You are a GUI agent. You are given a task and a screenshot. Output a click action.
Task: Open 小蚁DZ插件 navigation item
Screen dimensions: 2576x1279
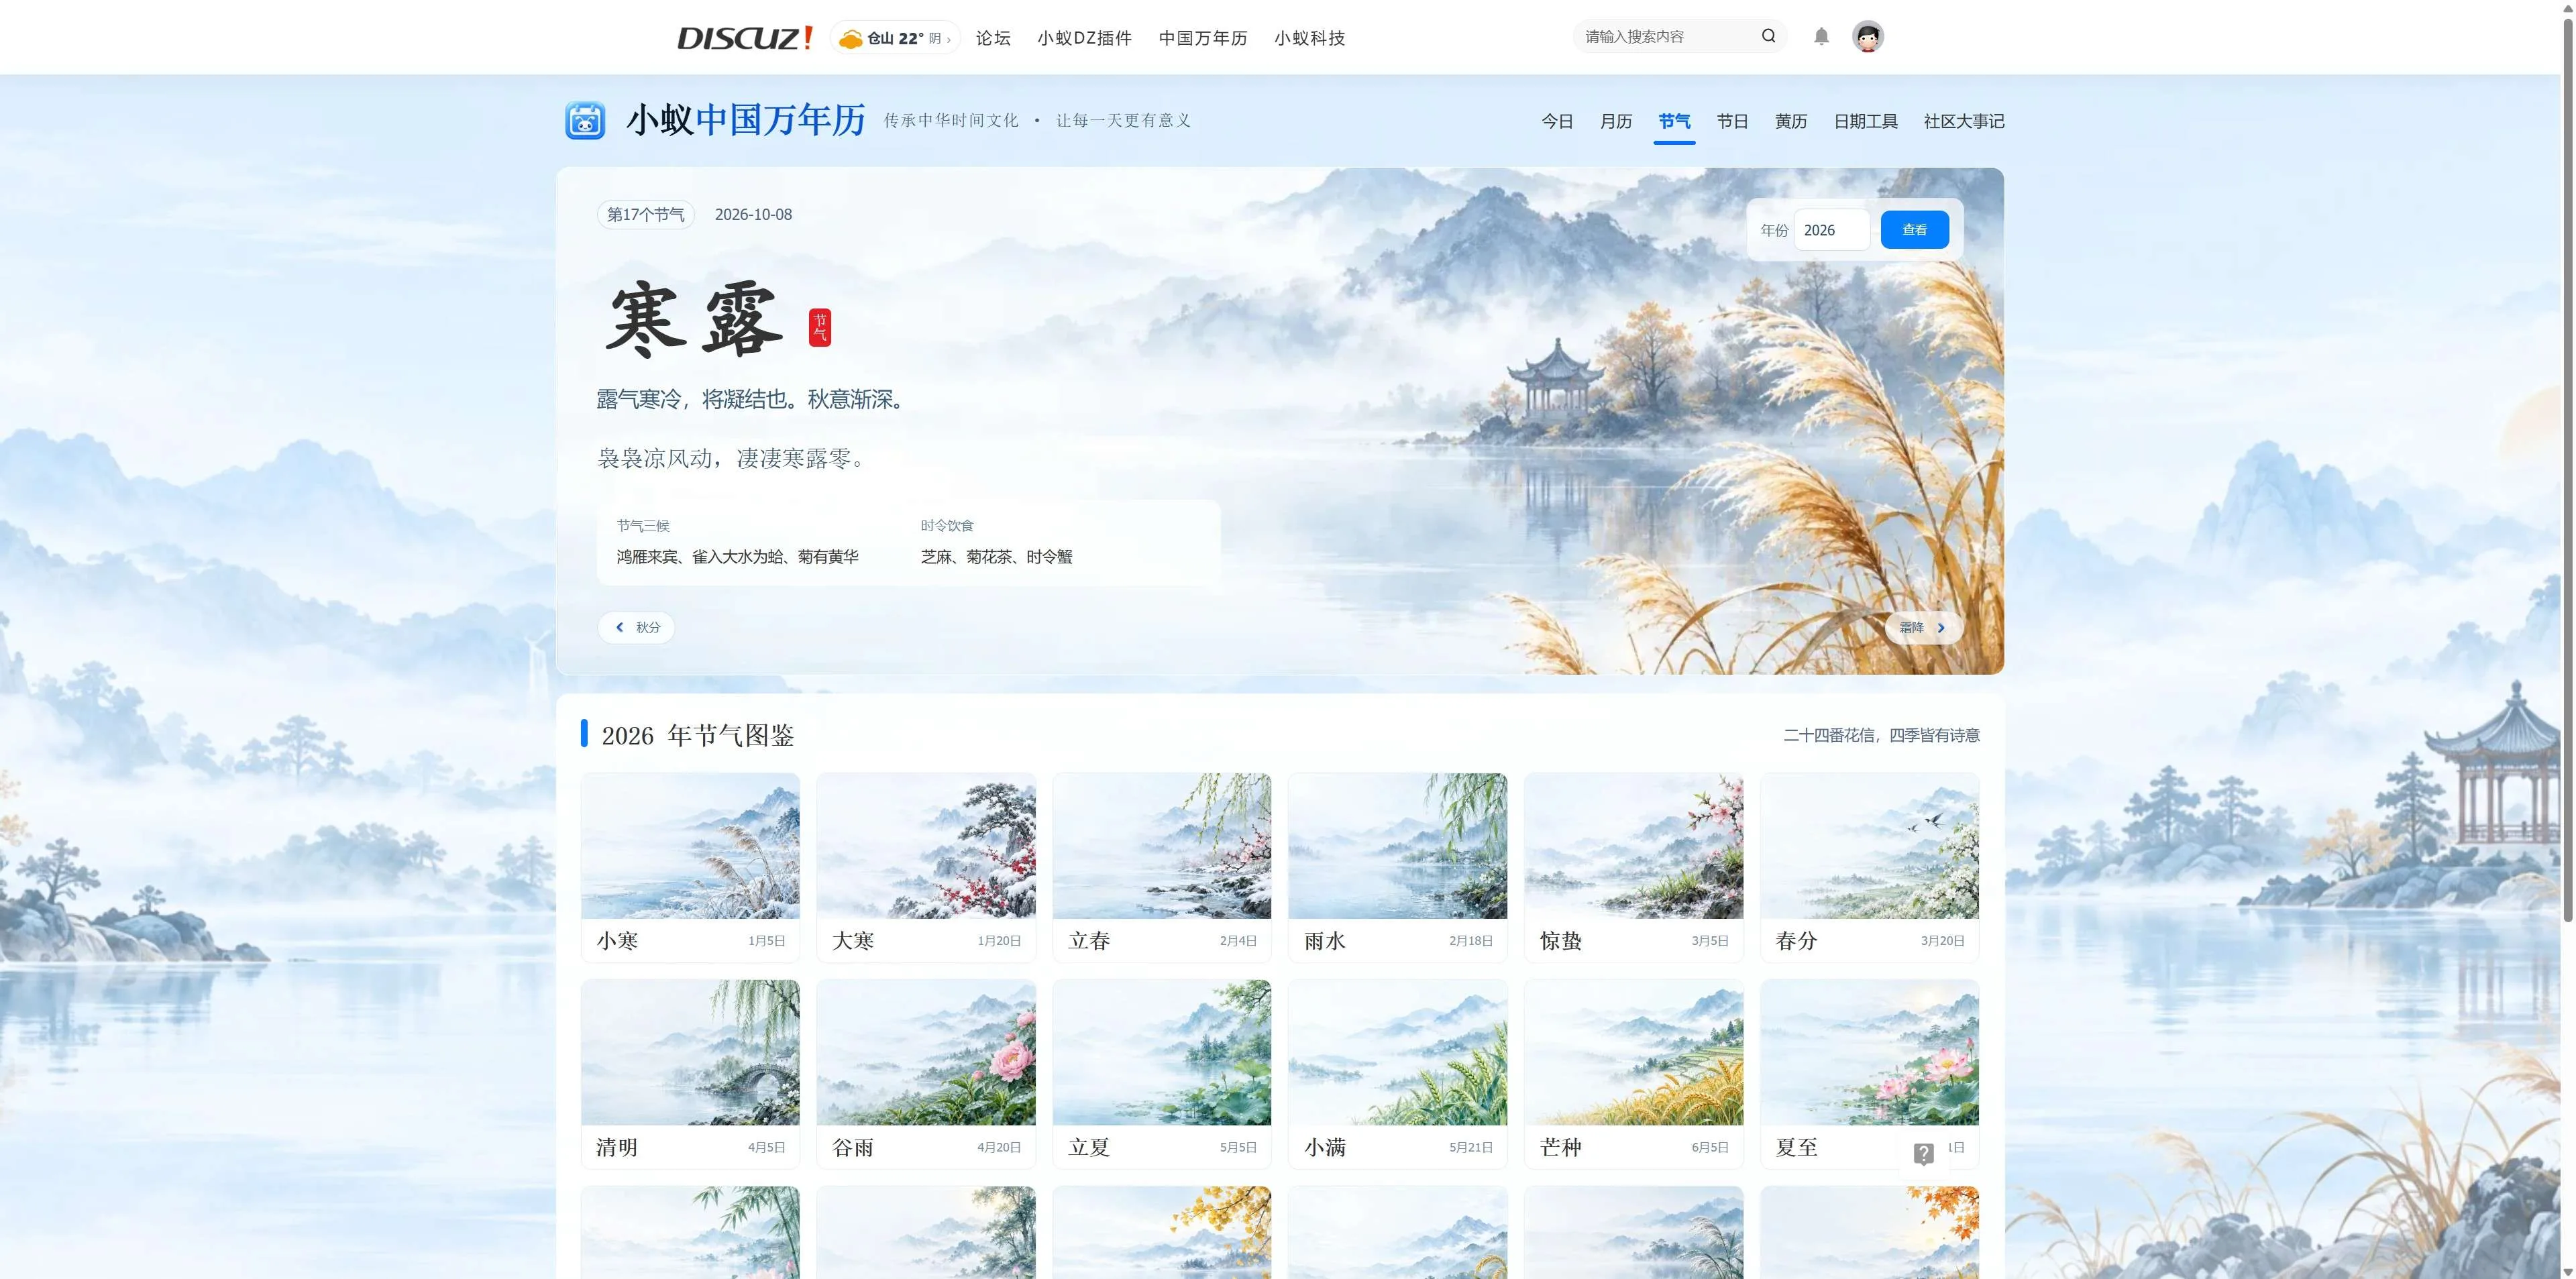click(1084, 38)
